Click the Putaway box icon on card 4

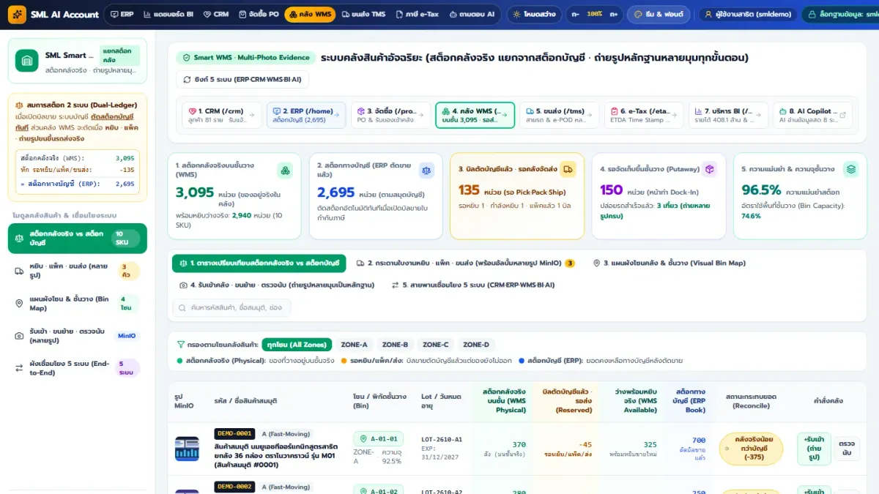click(709, 169)
